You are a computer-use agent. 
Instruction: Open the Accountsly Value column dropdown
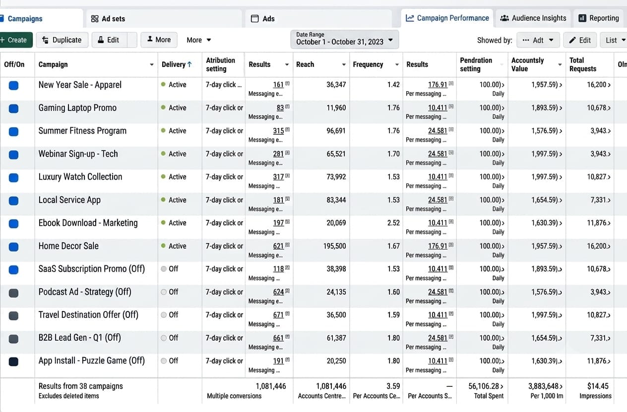pos(560,65)
